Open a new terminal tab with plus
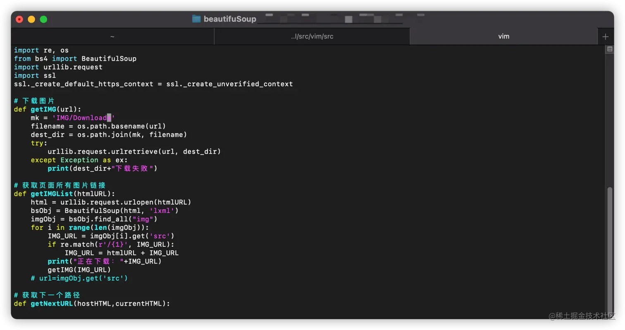The width and height of the screenshot is (625, 330). [x=606, y=37]
